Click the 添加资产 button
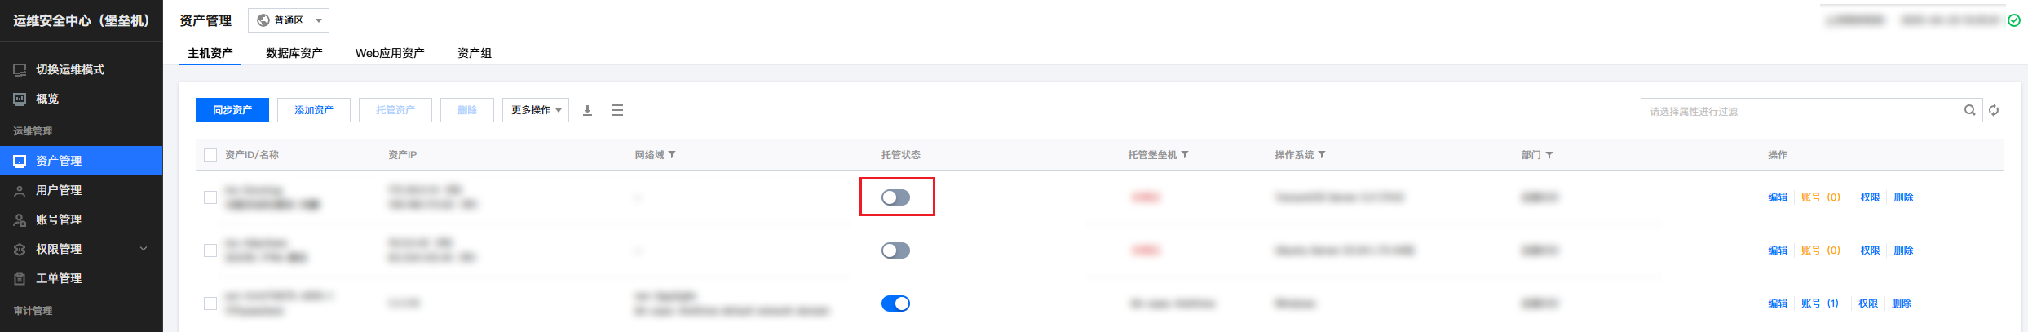This screenshot has width=2028, height=332. click(314, 110)
